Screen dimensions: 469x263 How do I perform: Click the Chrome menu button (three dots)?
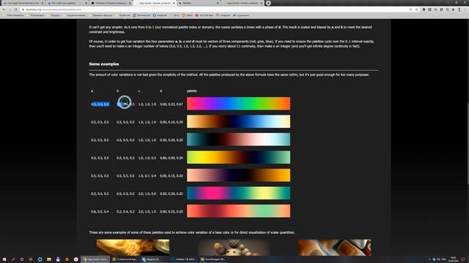[x=465, y=9]
